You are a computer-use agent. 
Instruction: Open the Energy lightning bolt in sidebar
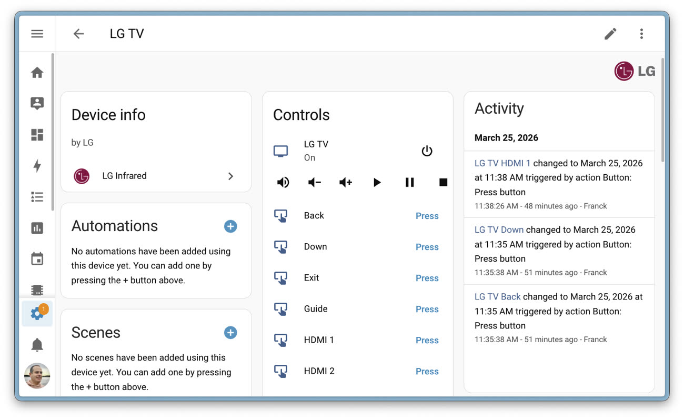pos(37,166)
